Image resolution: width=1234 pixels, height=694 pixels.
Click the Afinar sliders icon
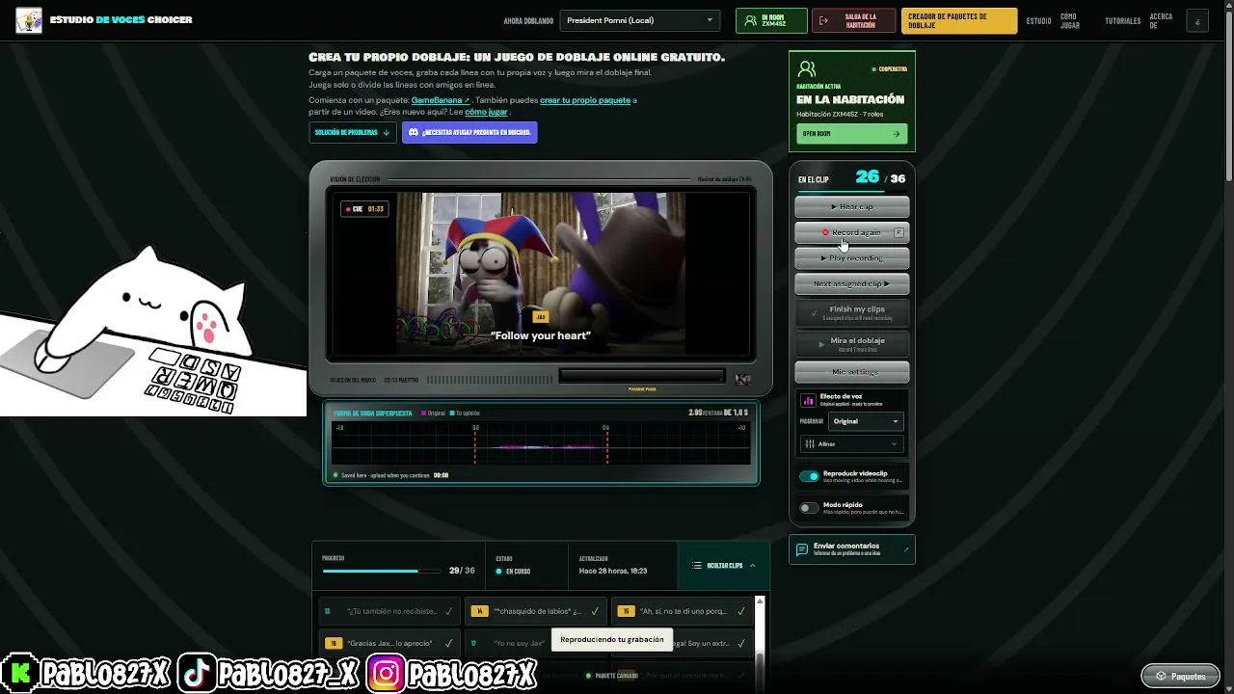(x=809, y=443)
